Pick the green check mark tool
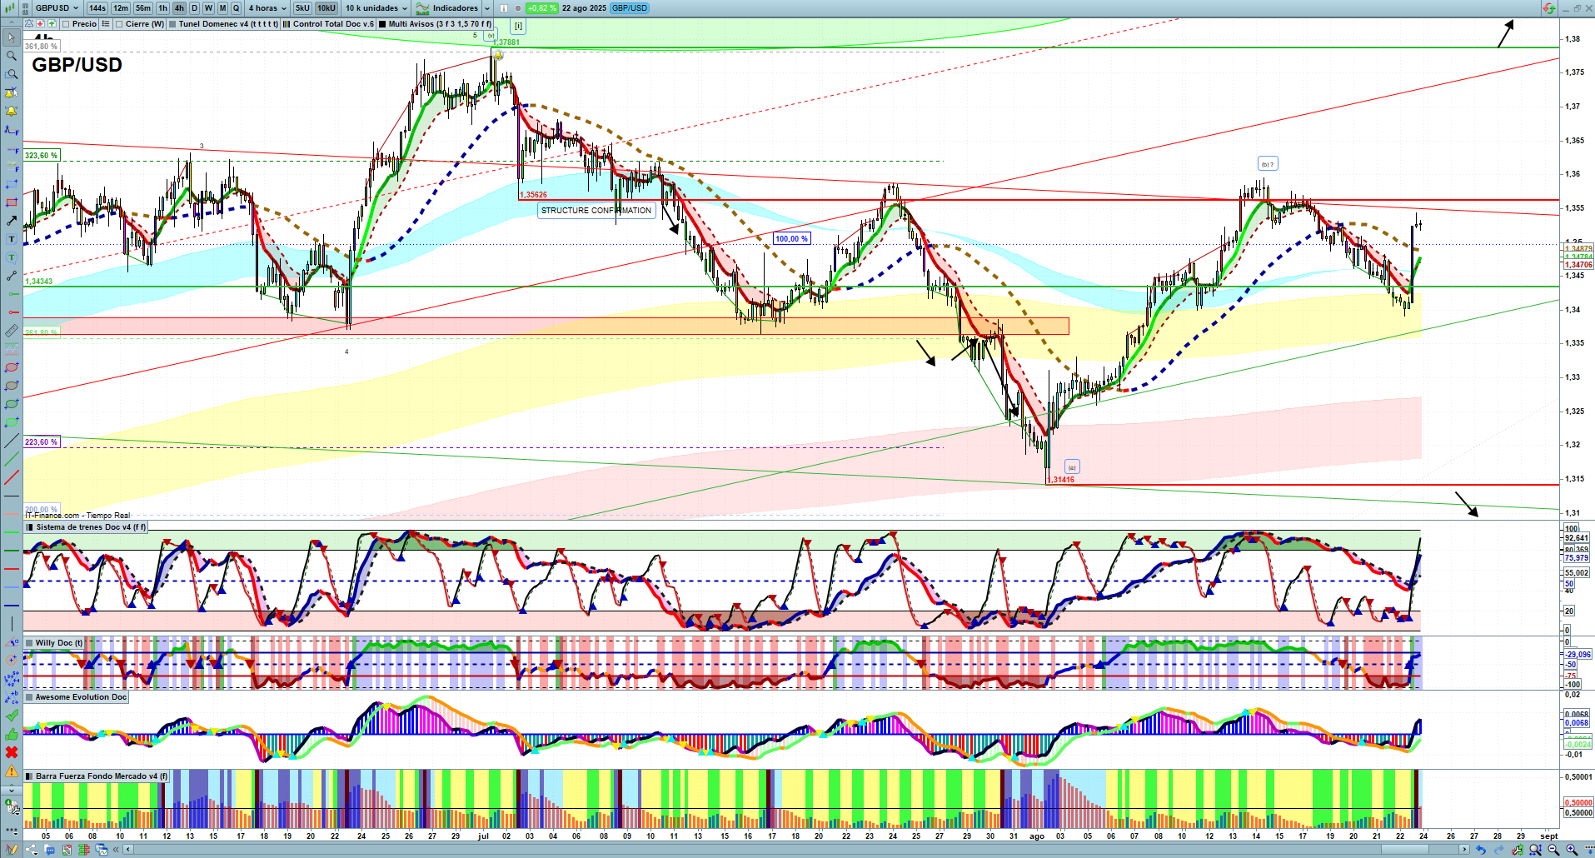Image resolution: width=1595 pixels, height=858 pixels. [12, 716]
